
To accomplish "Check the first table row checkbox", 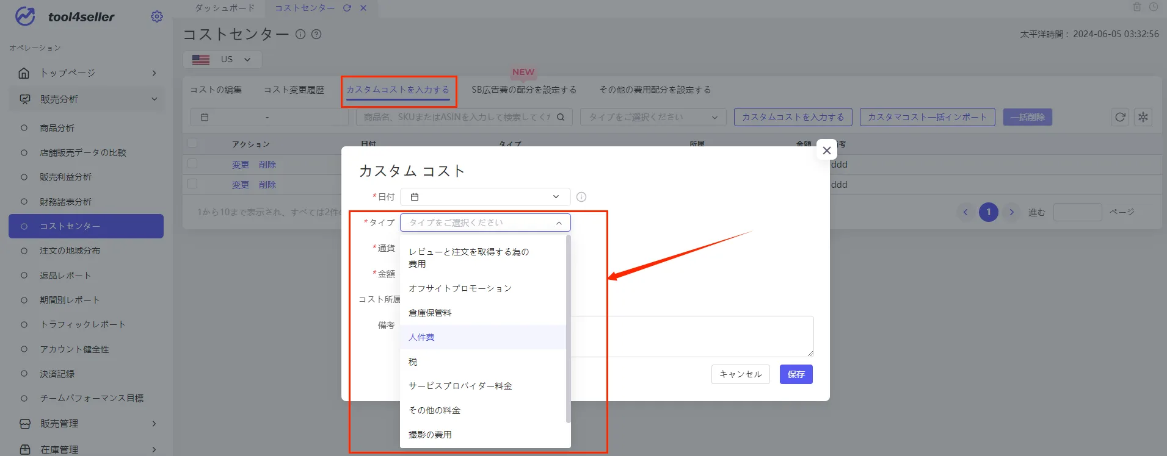I will click(x=192, y=164).
